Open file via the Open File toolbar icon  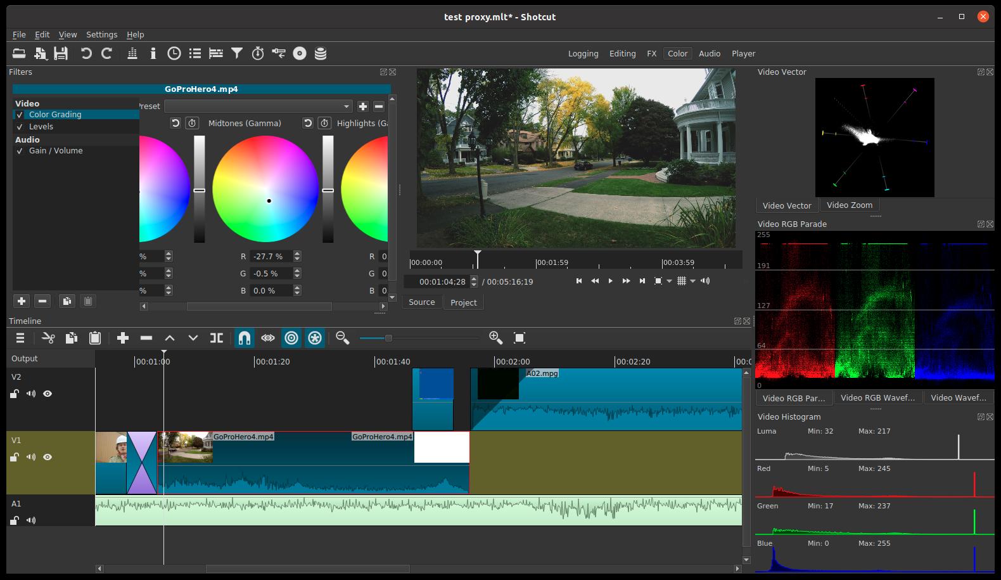[x=19, y=53]
